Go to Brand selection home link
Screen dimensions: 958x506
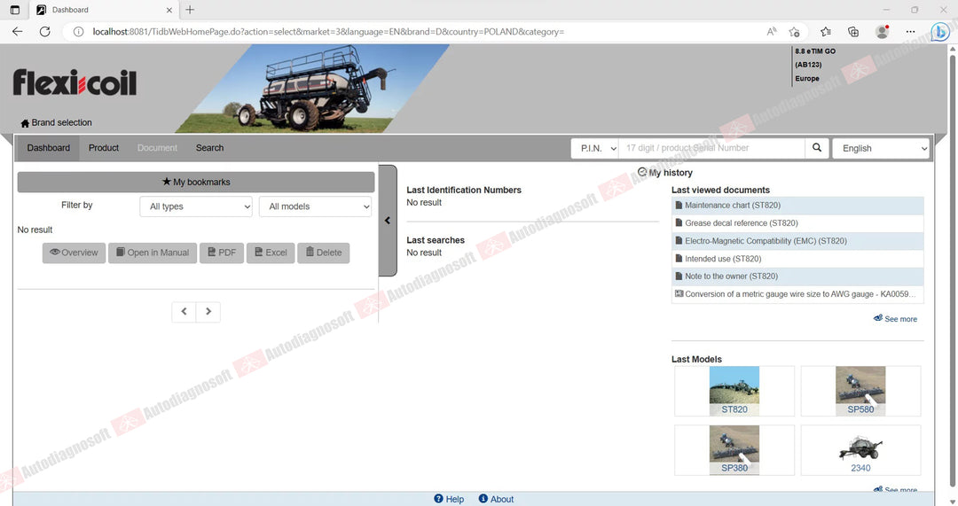[x=56, y=122]
